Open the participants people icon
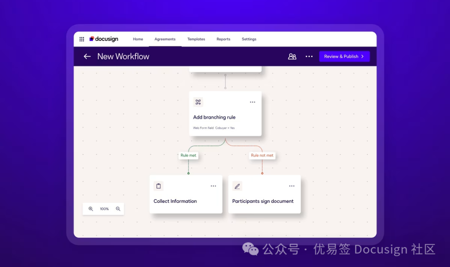 (292, 57)
